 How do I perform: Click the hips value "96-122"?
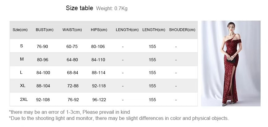(99, 100)
